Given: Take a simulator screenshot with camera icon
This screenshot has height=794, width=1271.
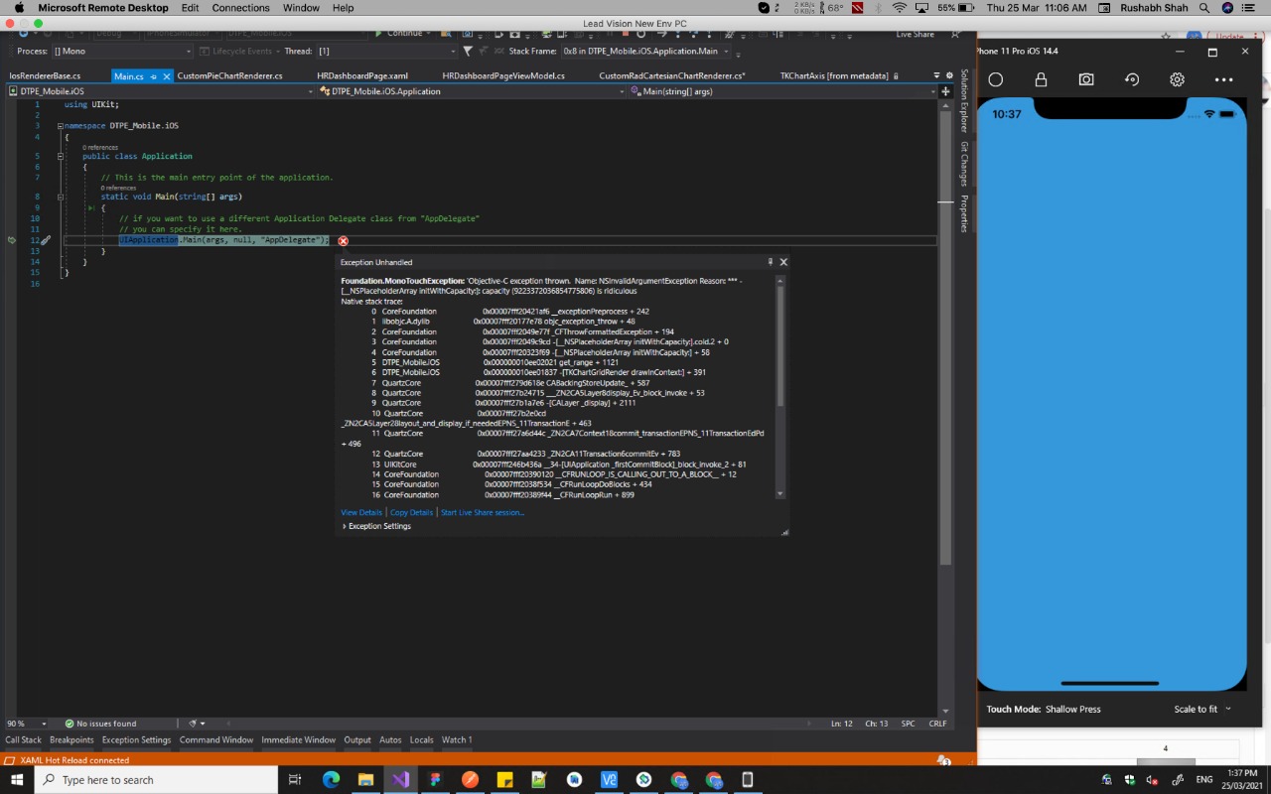Looking at the screenshot, I should pyautogui.click(x=1086, y=79).
